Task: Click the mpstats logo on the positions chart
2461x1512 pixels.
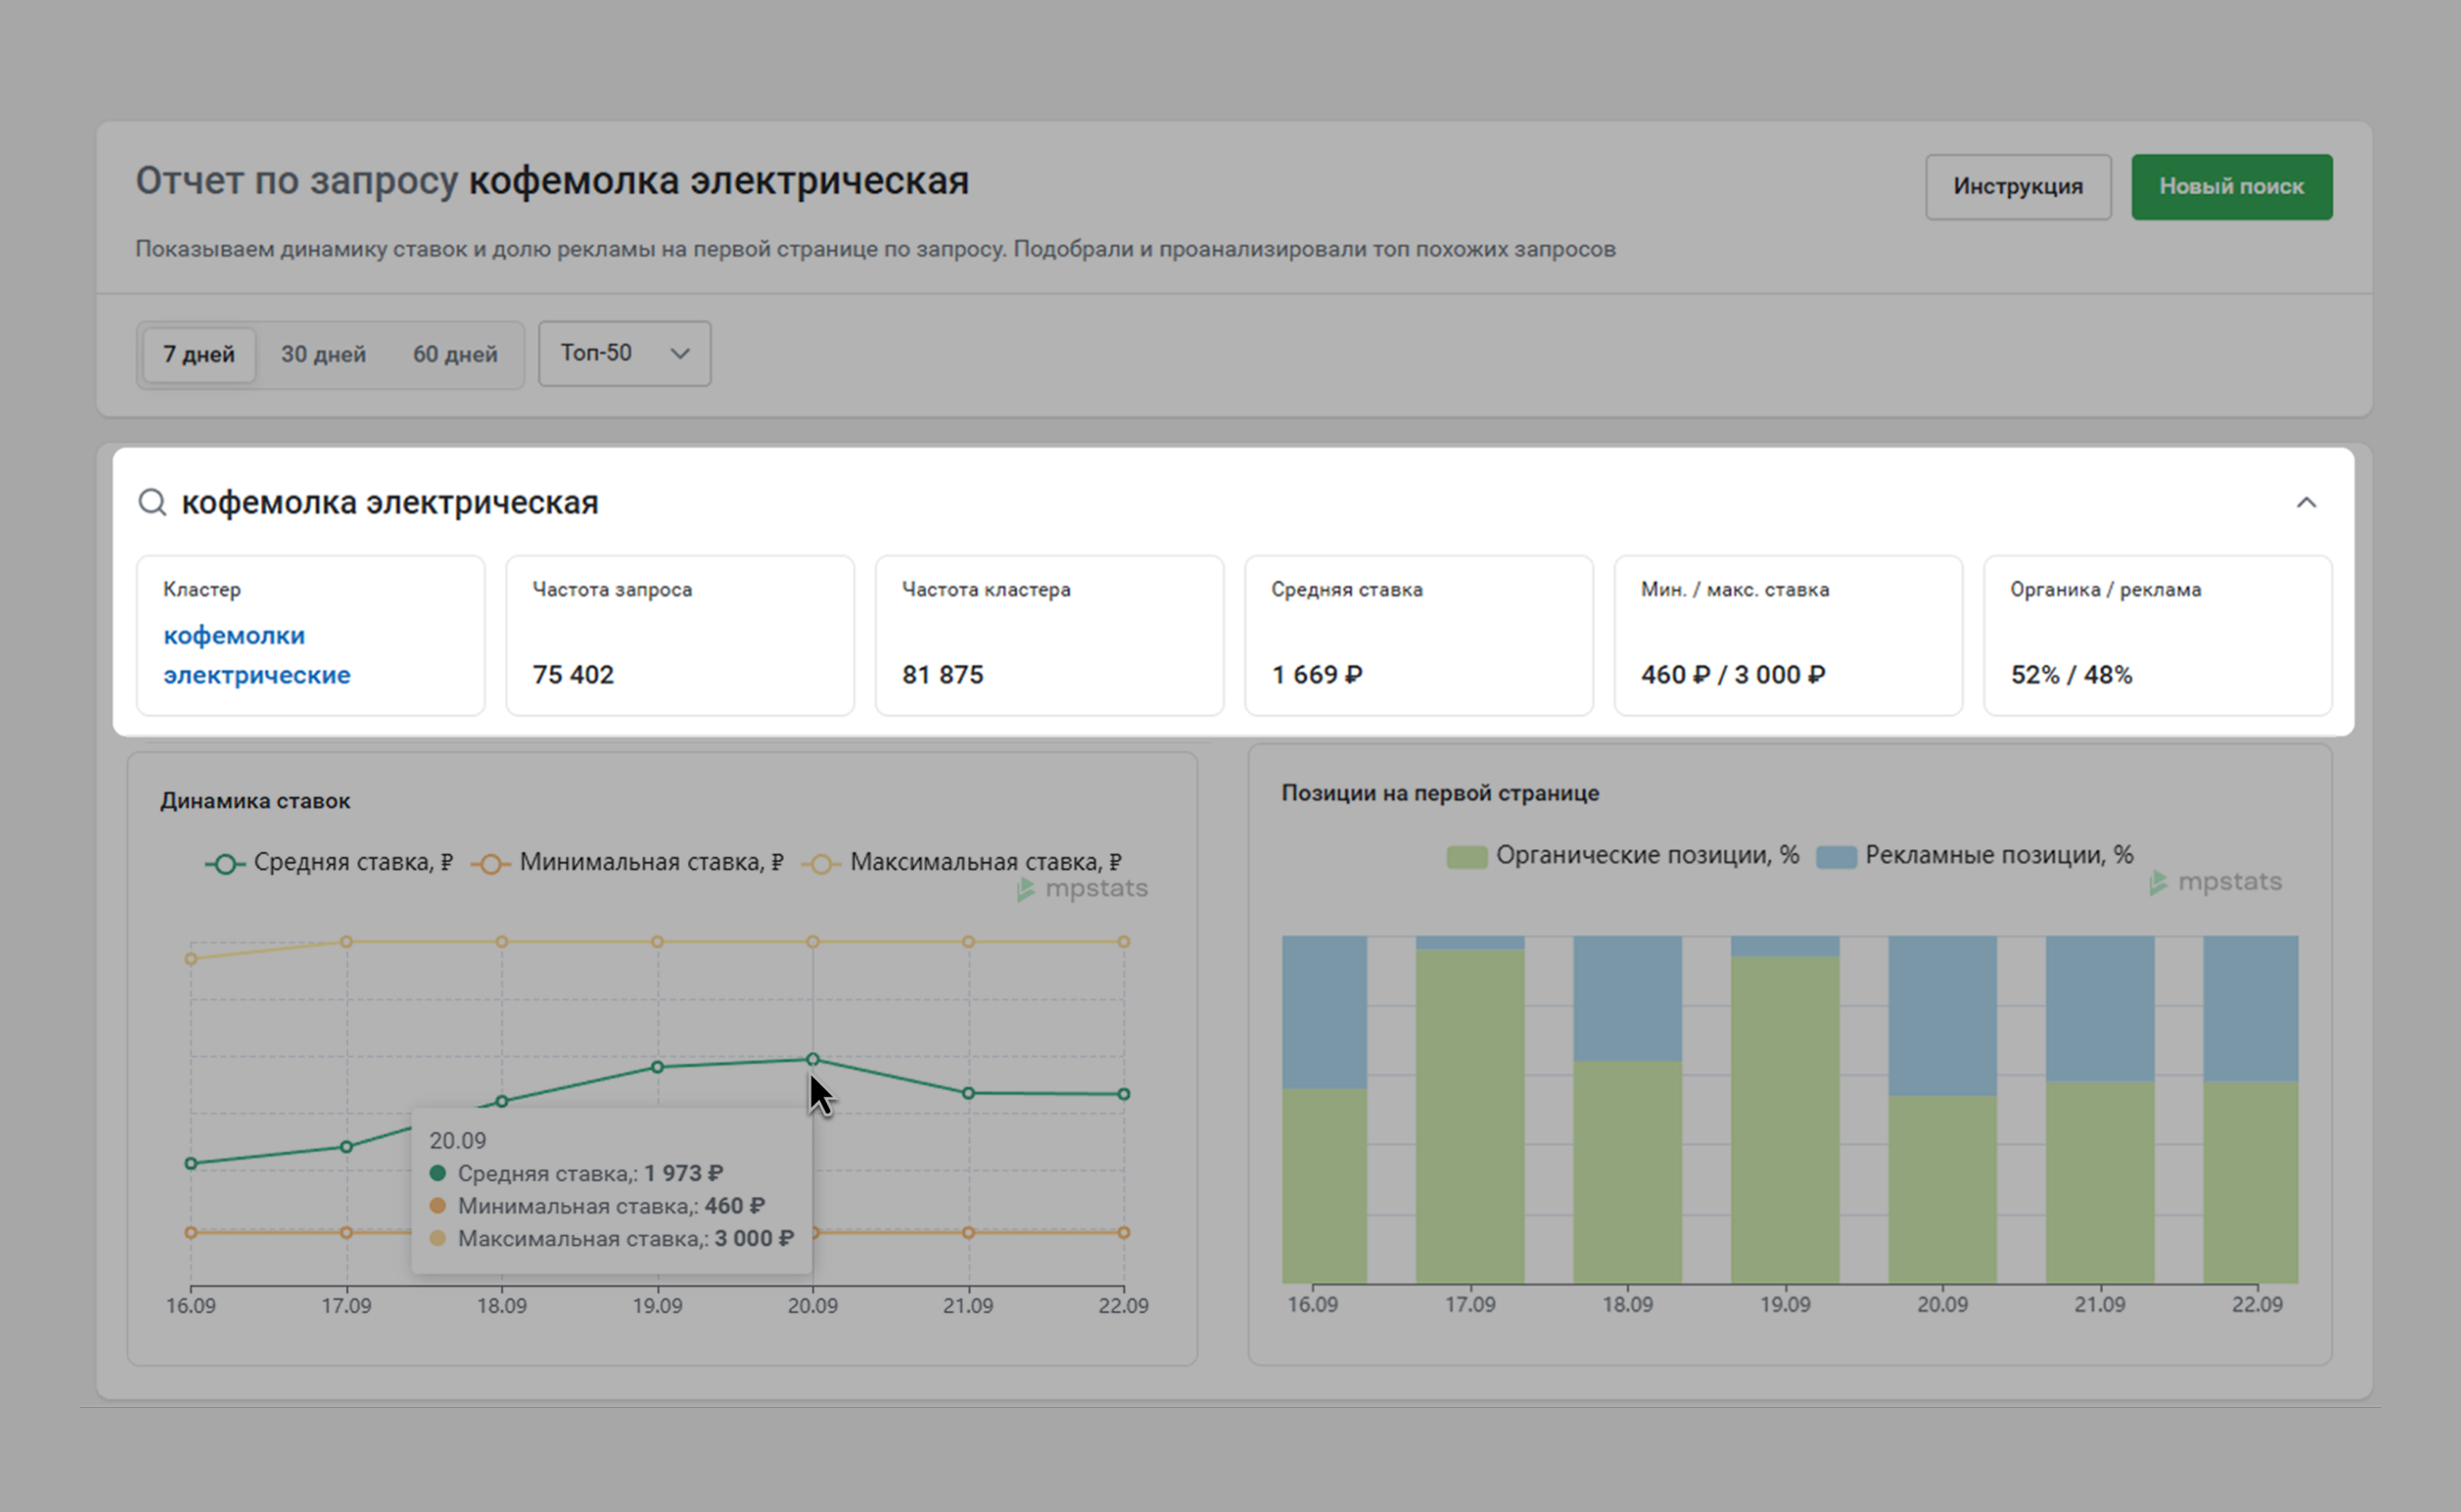Action: click(2216, 882)
